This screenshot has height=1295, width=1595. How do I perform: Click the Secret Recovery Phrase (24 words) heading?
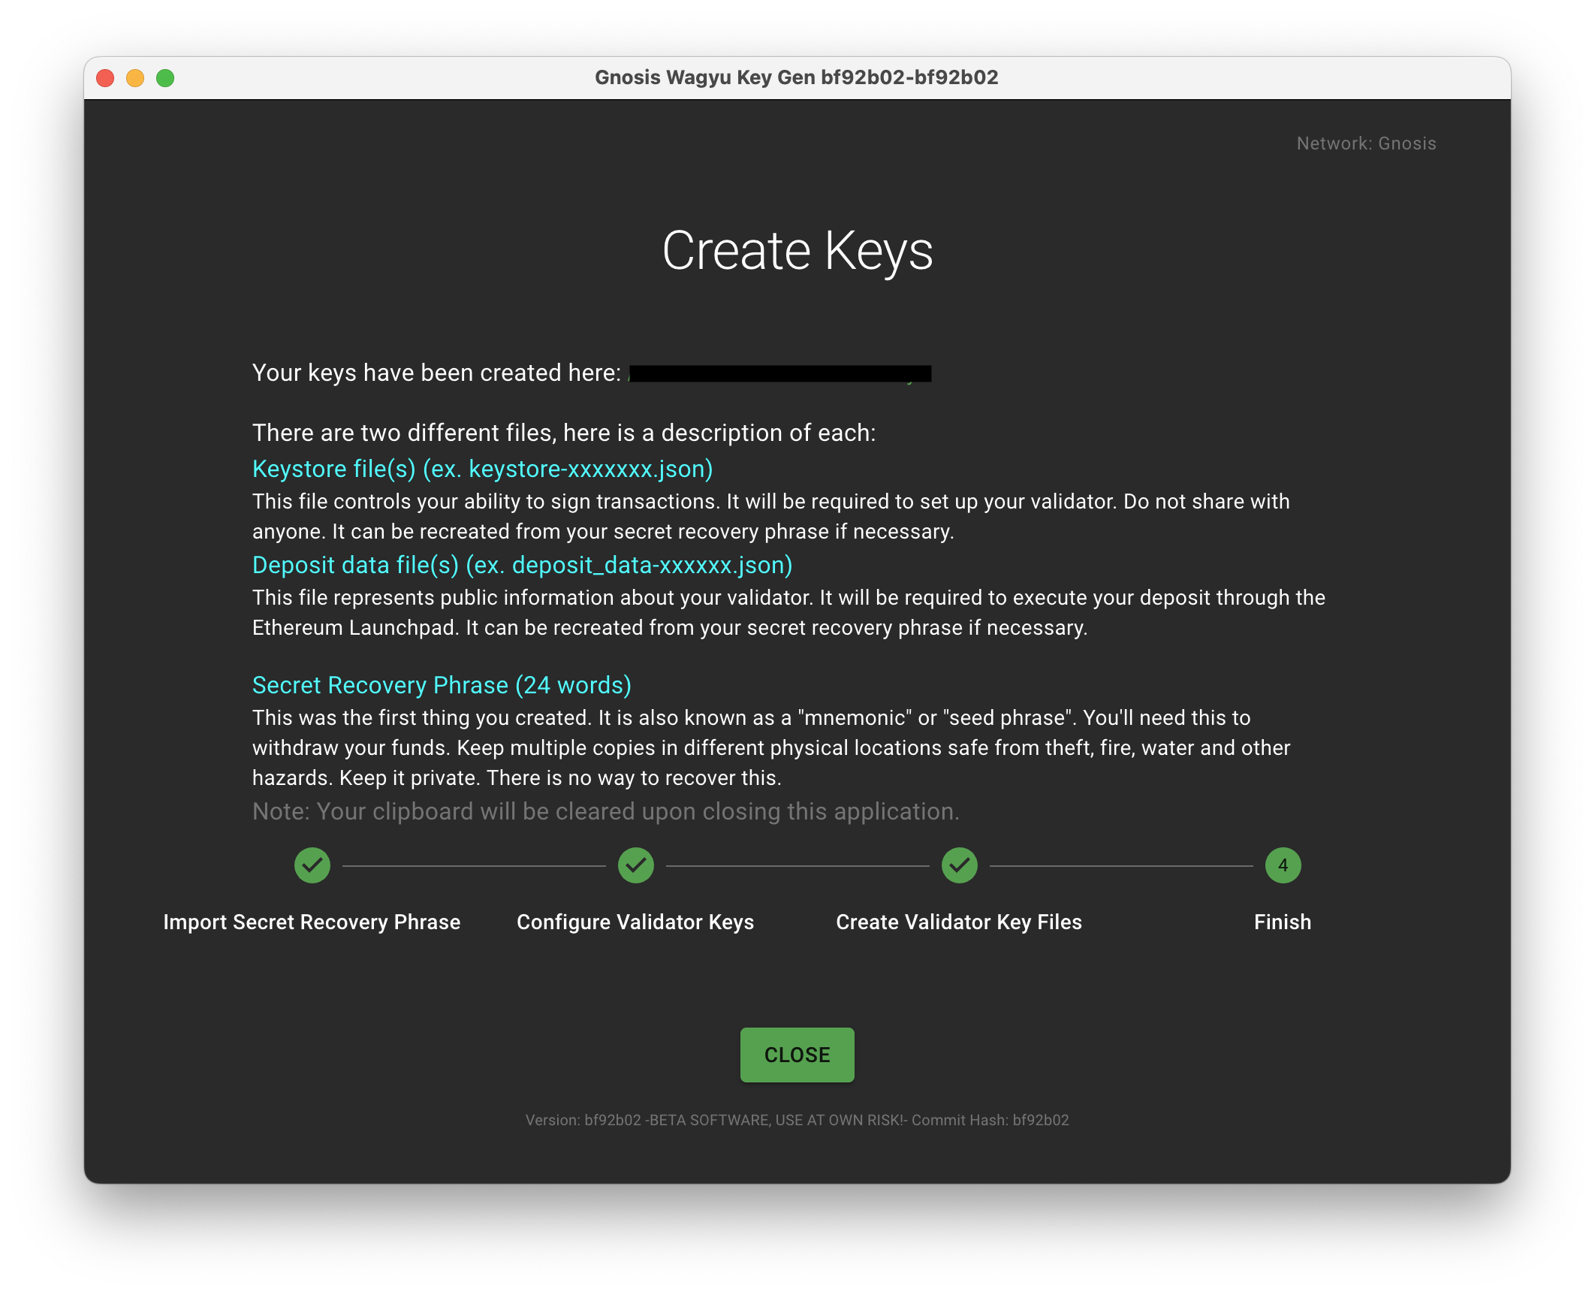[442, 685]
